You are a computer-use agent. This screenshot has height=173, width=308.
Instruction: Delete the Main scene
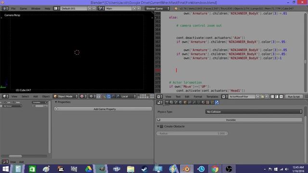(x=139, y=9)
